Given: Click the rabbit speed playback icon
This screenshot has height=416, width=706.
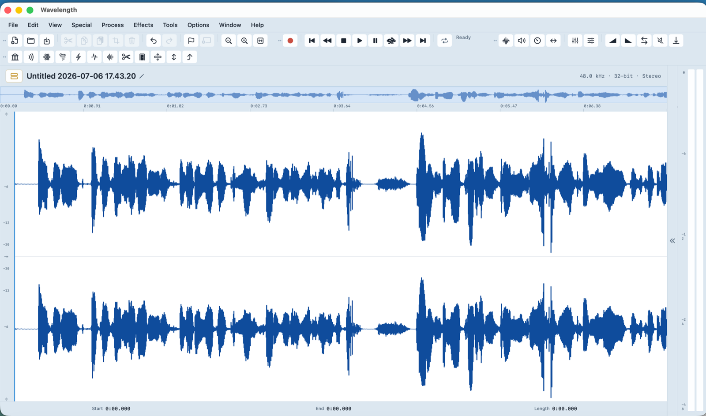Looking at the screenshot, I should [x=391, y=41].
